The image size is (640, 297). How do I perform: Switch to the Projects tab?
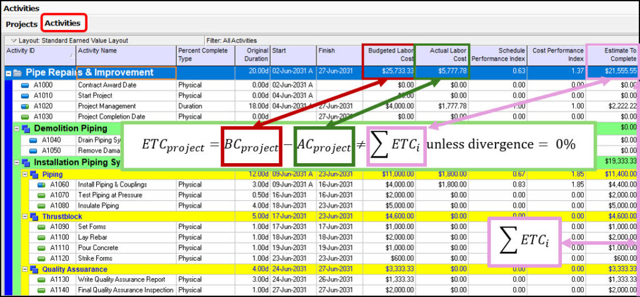21,24
